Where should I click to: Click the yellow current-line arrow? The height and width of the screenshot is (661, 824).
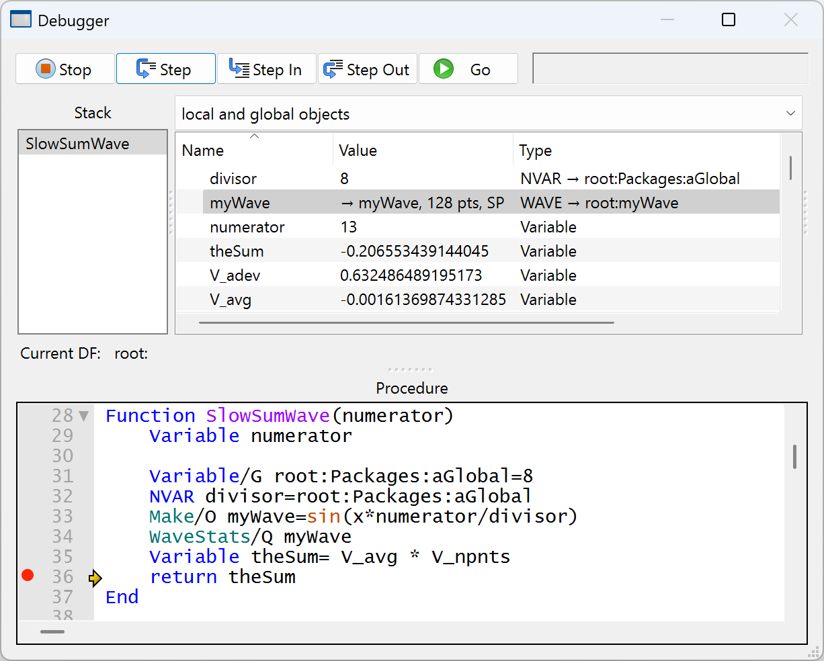pyautogui.click(x=95, y=578)
